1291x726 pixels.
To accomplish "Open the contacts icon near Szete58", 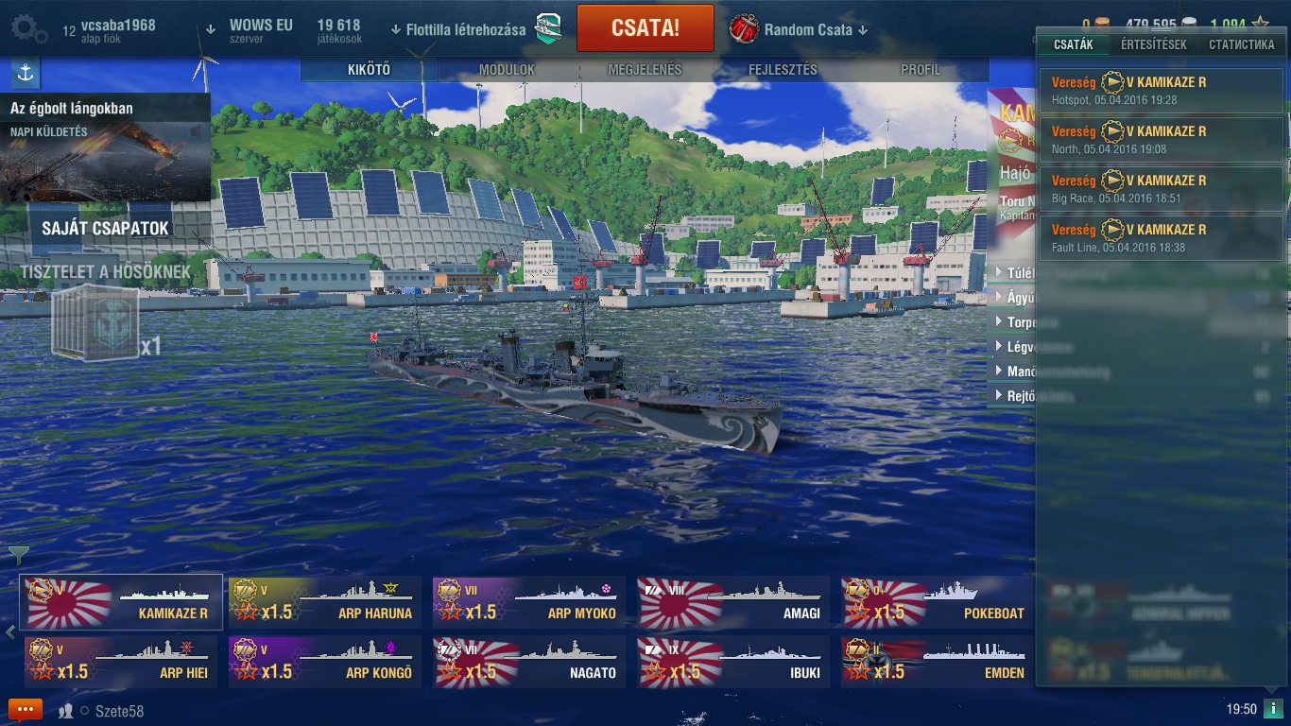I will pos(66,711).
